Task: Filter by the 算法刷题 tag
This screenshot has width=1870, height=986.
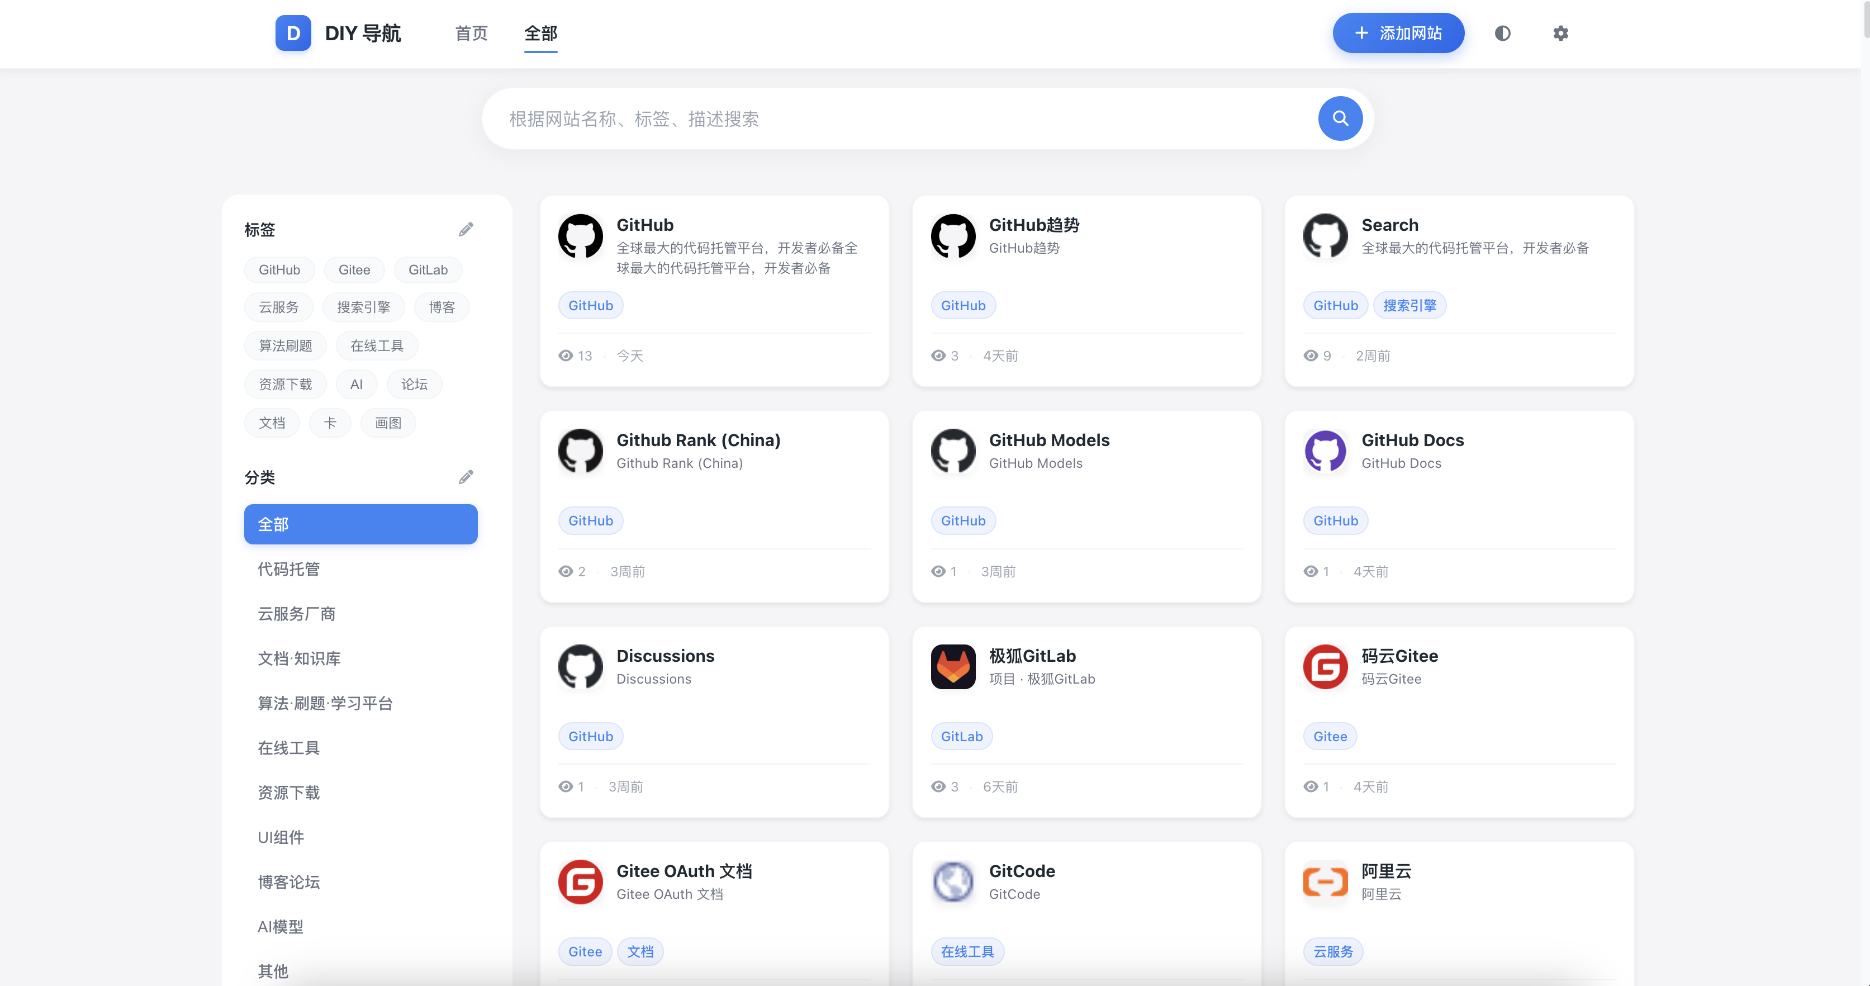Action: (x=285, y=345)
